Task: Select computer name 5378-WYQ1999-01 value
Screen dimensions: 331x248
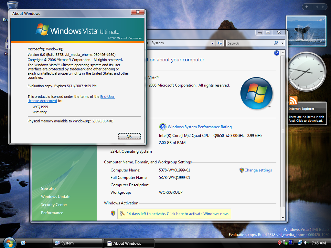Action: pyautogui.click(x=174, y=170)
